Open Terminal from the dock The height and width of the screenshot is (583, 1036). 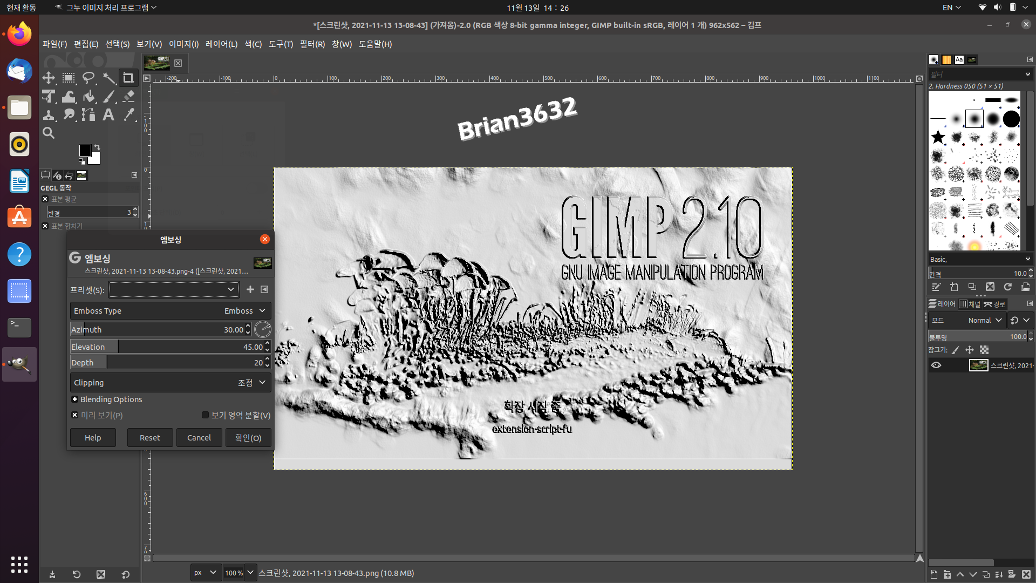(19, 327)
